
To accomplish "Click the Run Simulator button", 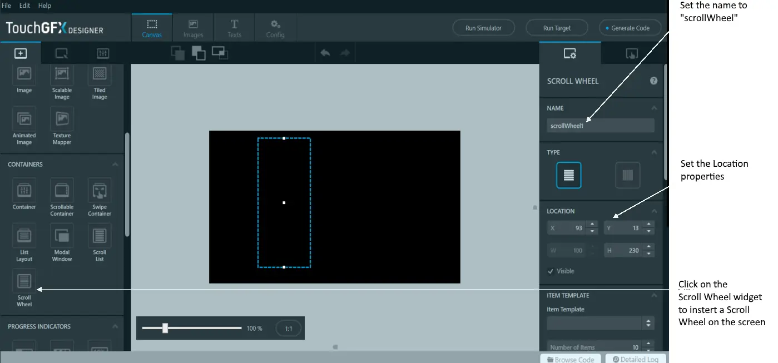I will pos(483,28).
